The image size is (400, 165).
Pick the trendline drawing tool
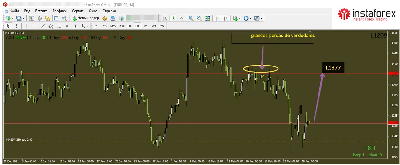(x=43, y=26)
